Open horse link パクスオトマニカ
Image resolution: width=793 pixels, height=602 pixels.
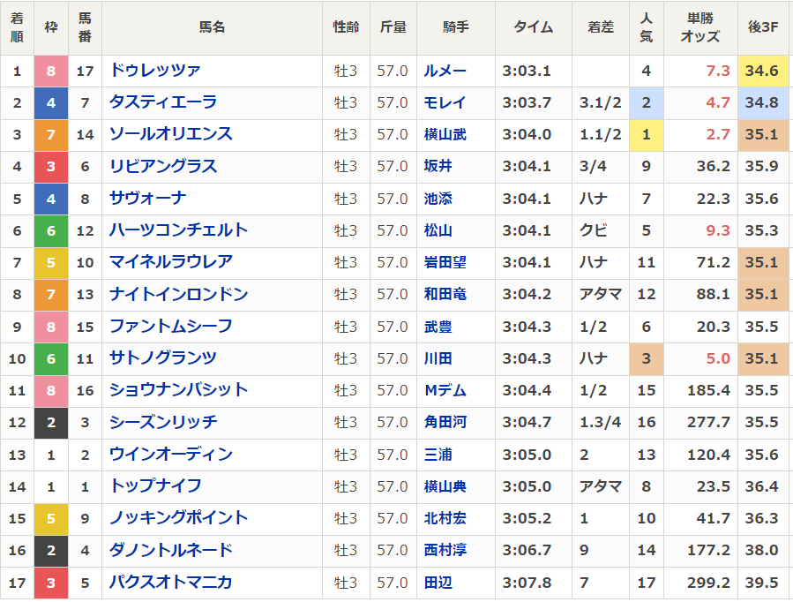[170, 583]
